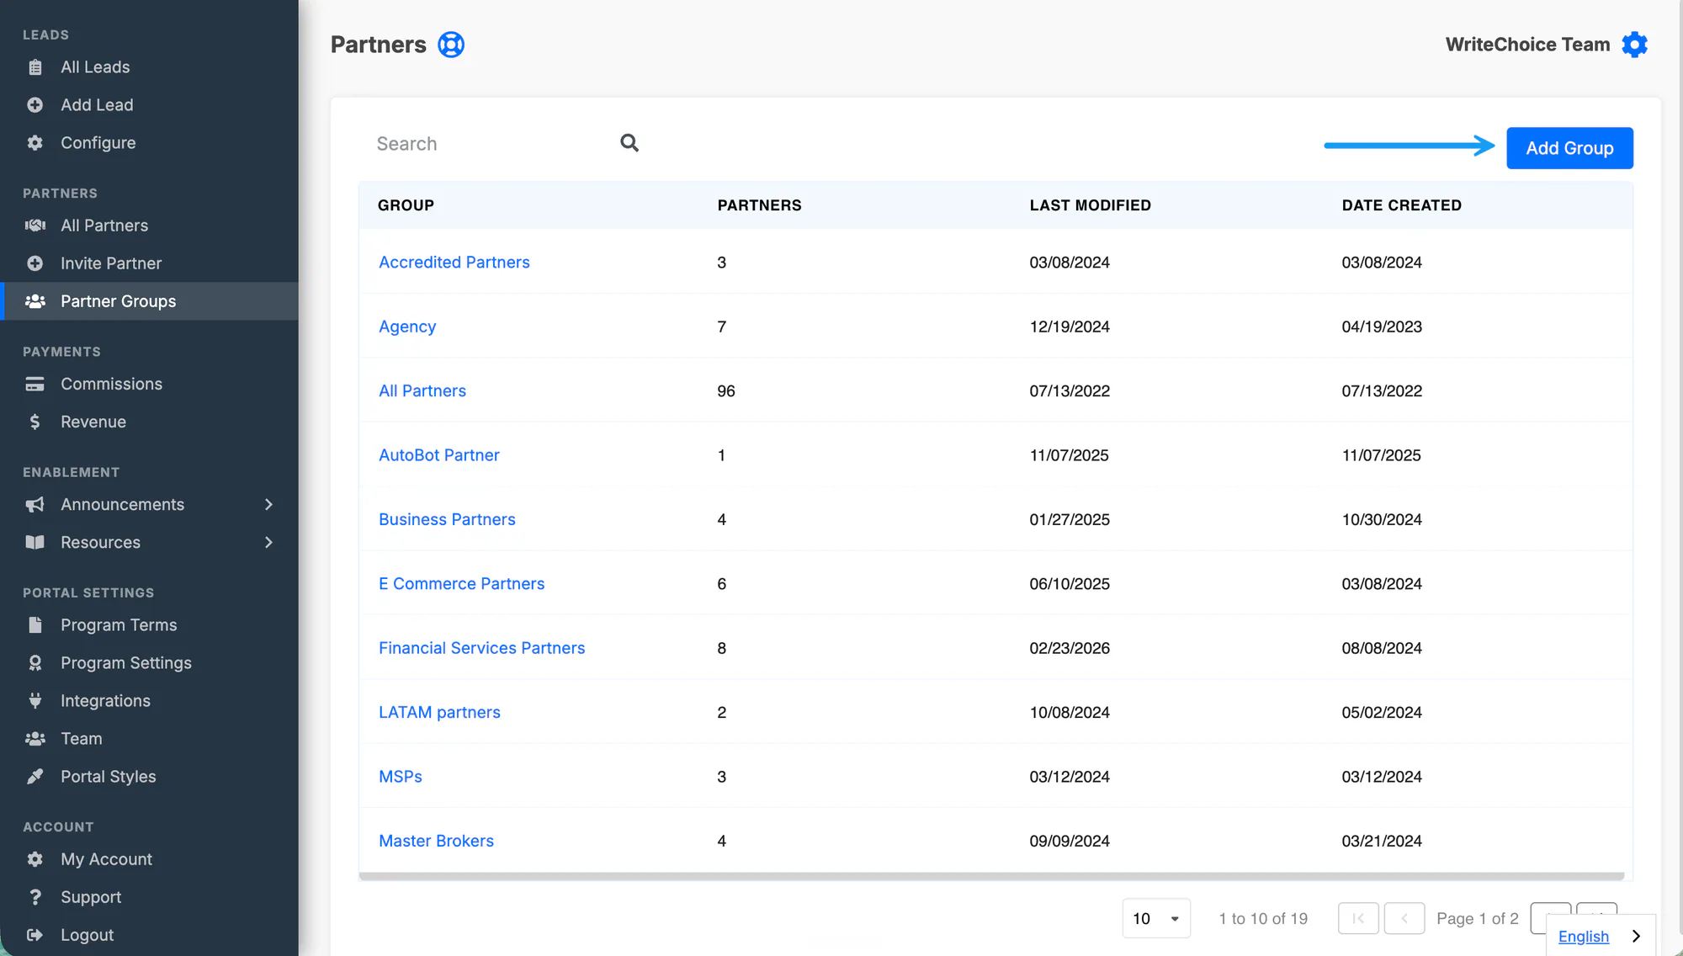Open the Master Brokers group link

click(436, 841)
